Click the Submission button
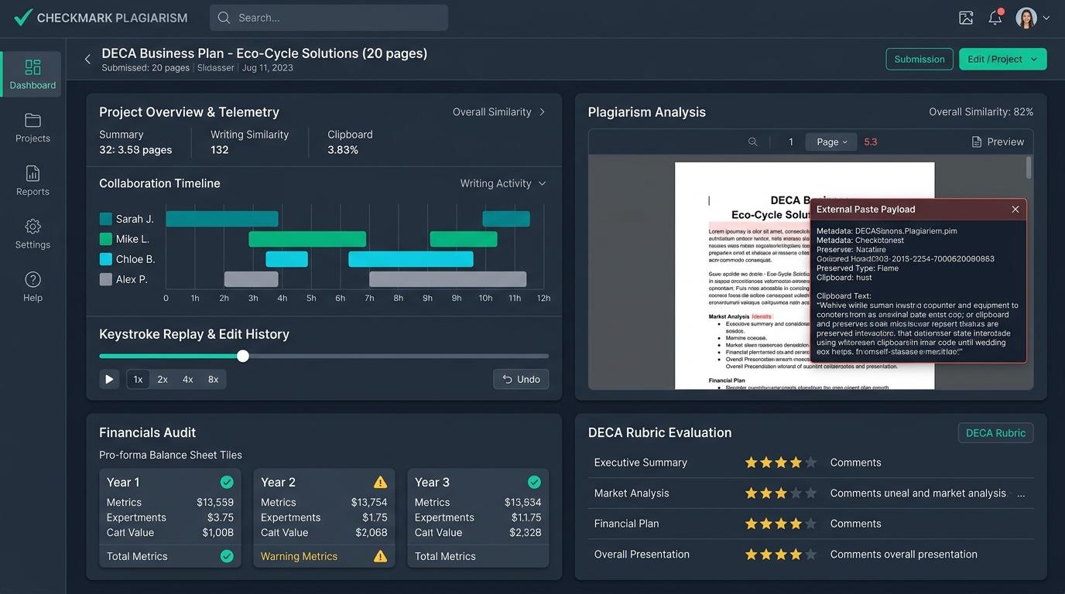This screenshot has height=594, width=1065. pyautogui.click(x=919, y=60)
